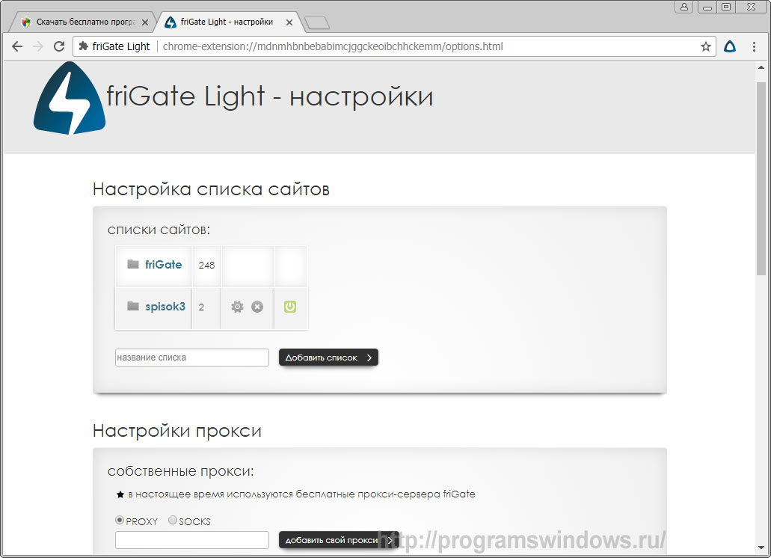Delete spisok3 list with the X icon
Image resolution: width=771 pixels, height=558 pixels.
pos(257,307)
